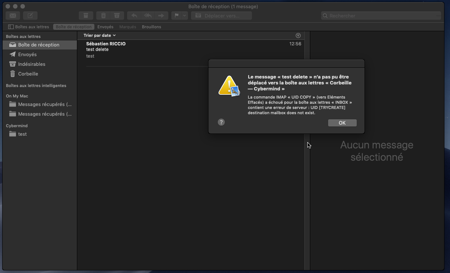
Task: Click the flag icon in toolbar
Action: tap(177, 16)
